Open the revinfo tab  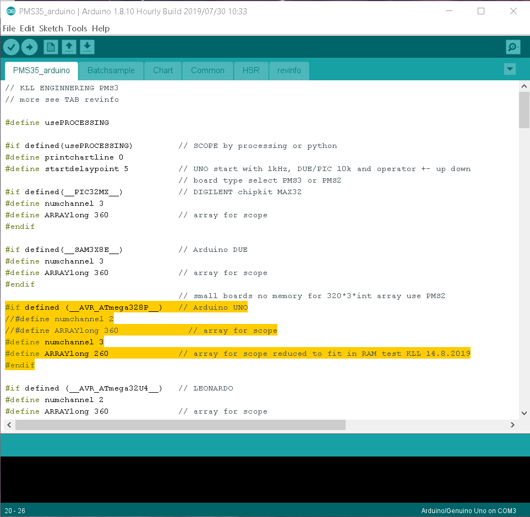tap(289, 70)
